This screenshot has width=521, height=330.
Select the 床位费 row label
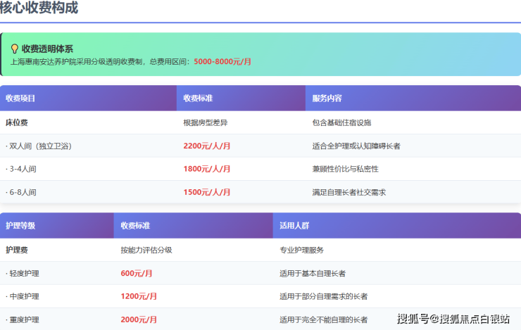point(16,122)
